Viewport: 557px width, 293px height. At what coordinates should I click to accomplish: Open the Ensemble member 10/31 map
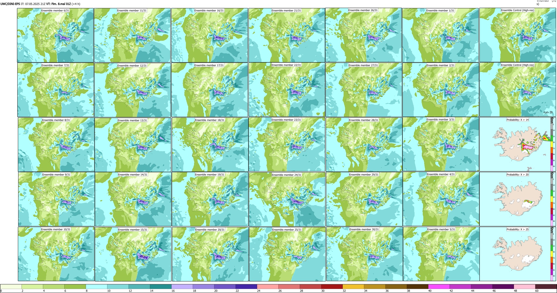(56, 254)
